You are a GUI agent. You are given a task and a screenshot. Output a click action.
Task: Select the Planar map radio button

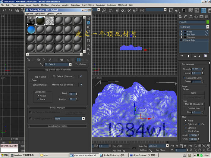pyautogui.click(x=186, y=121)
